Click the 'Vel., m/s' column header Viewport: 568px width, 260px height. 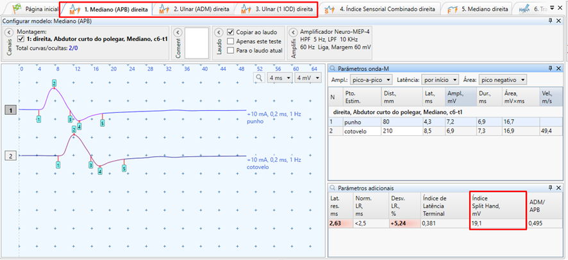551,97
